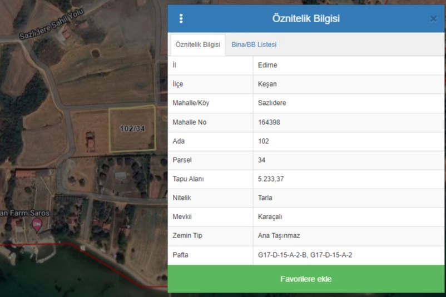
Task: Click the Sazlıdere neighborhood value
Action: [272, 103]
